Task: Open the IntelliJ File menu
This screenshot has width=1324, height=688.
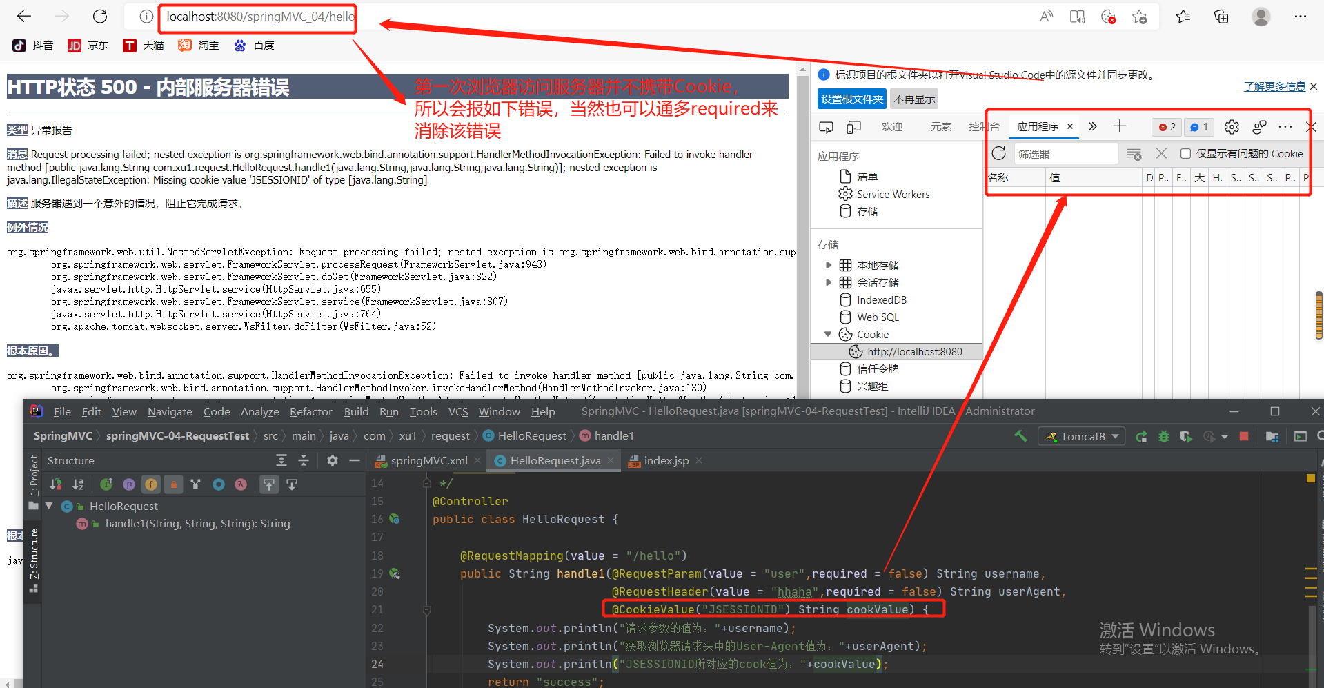Action: pos(62,411)
